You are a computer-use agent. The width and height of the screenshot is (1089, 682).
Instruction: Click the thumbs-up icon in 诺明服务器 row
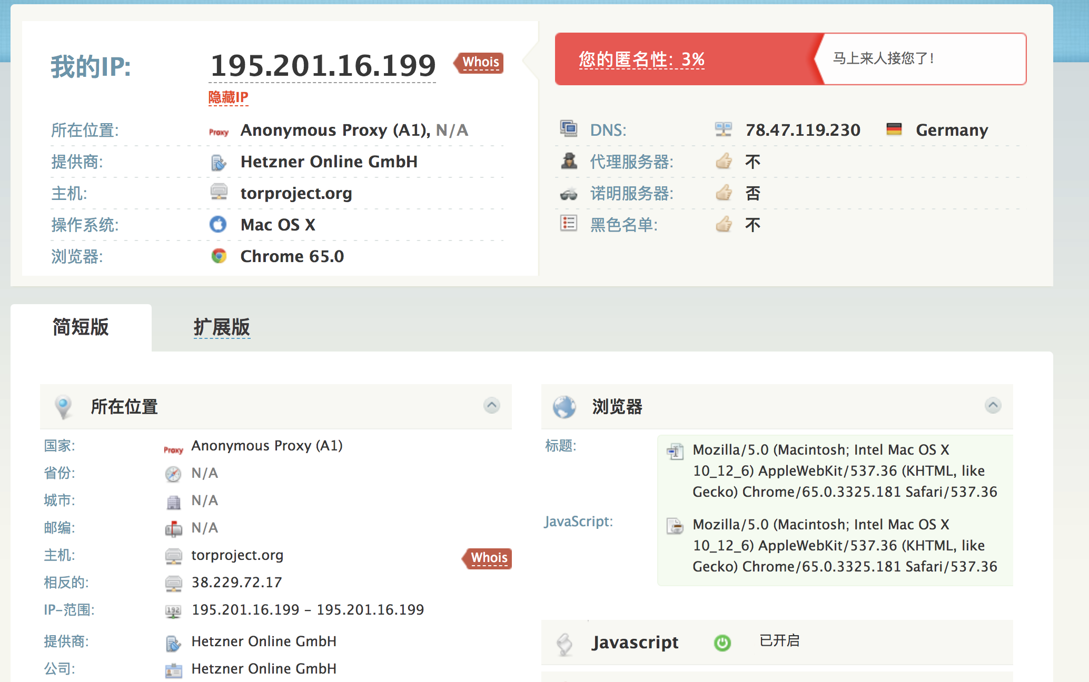[724, 193]
